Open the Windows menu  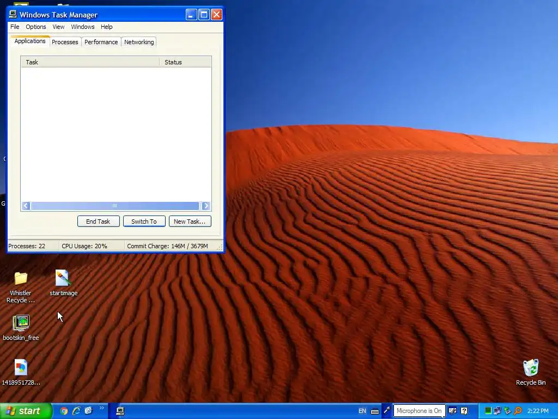[x=83, y=27]
